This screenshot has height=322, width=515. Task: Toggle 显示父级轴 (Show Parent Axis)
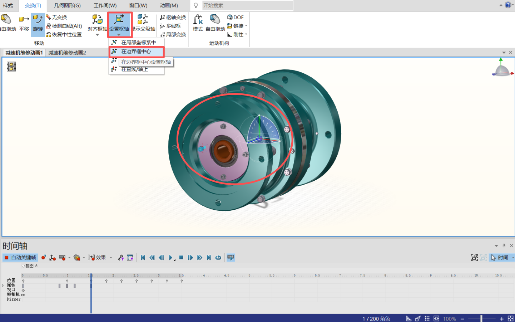click(144, 24)
